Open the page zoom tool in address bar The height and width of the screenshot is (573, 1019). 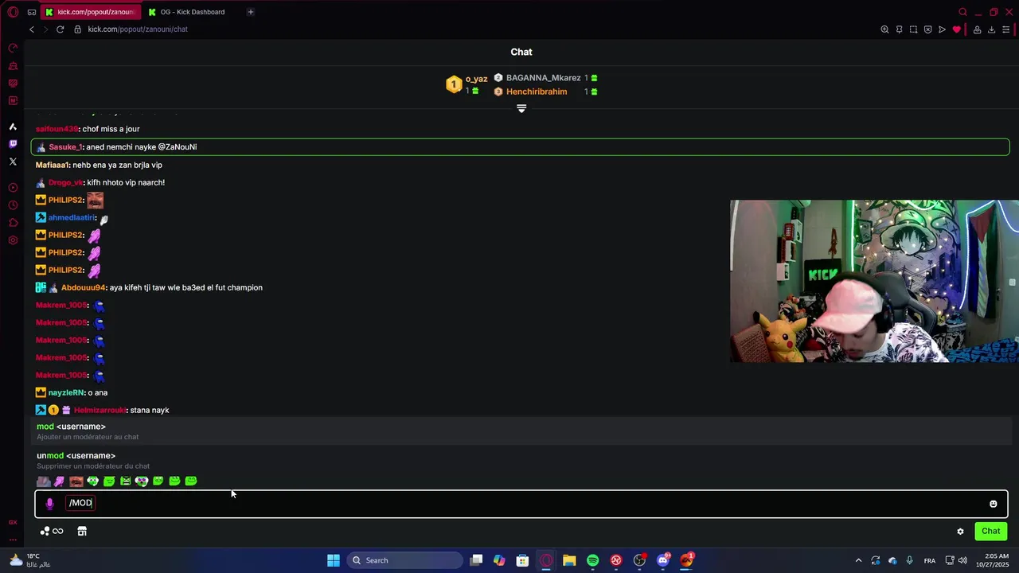884,29
